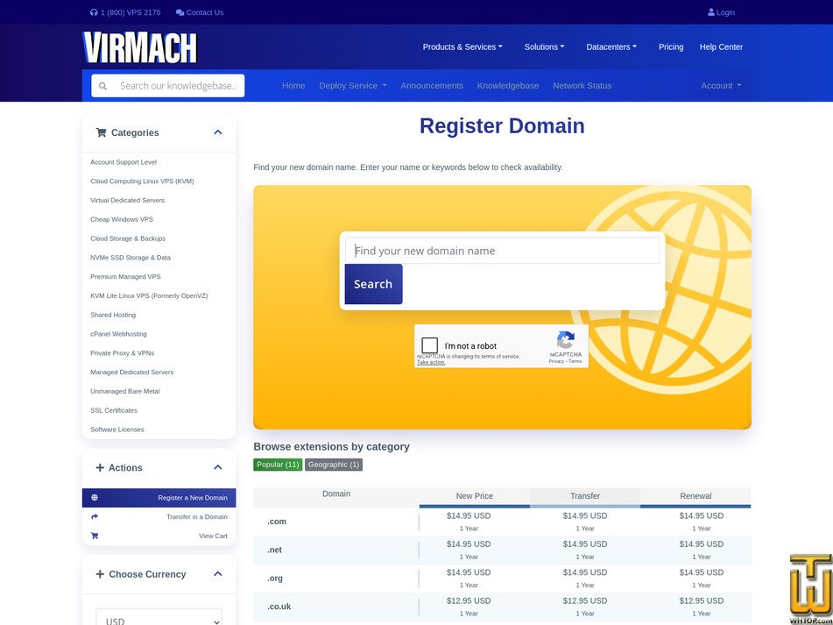Open the Shared Hosting category link

click(113, 315)
